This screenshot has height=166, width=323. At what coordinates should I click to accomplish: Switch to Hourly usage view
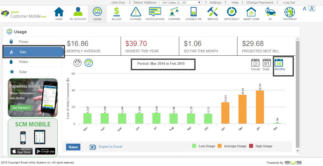tap(255, 65)
